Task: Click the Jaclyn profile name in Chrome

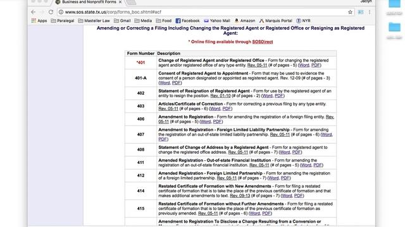Action: pyautogui.click(x=366, y=1)
